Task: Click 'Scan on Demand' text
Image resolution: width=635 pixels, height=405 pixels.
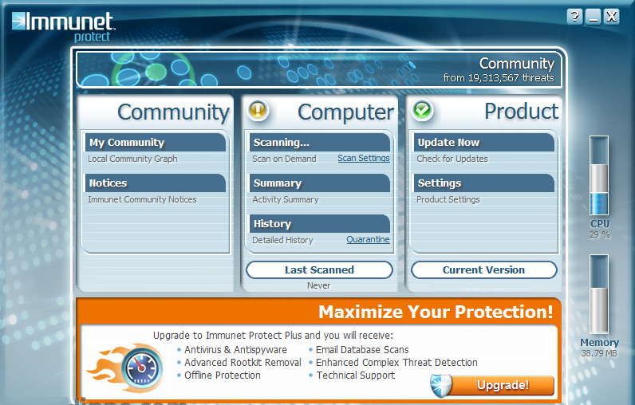Action: pyautogui.click(x=284, y=159)
